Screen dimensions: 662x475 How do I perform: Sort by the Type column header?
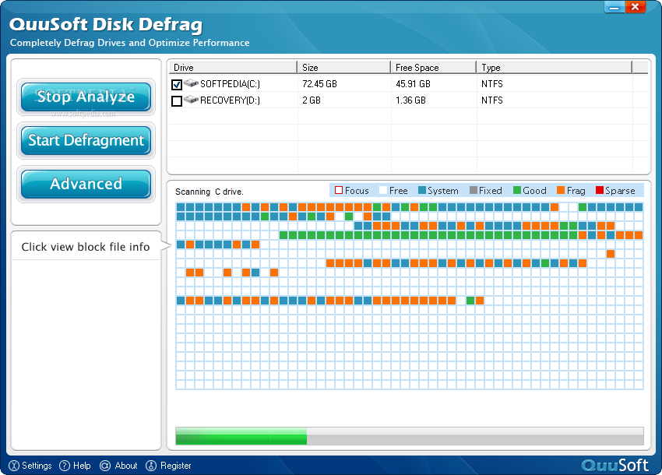(555, 68)
